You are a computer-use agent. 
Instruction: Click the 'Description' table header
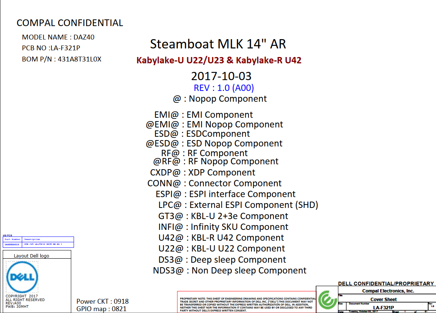coord(32,239)
